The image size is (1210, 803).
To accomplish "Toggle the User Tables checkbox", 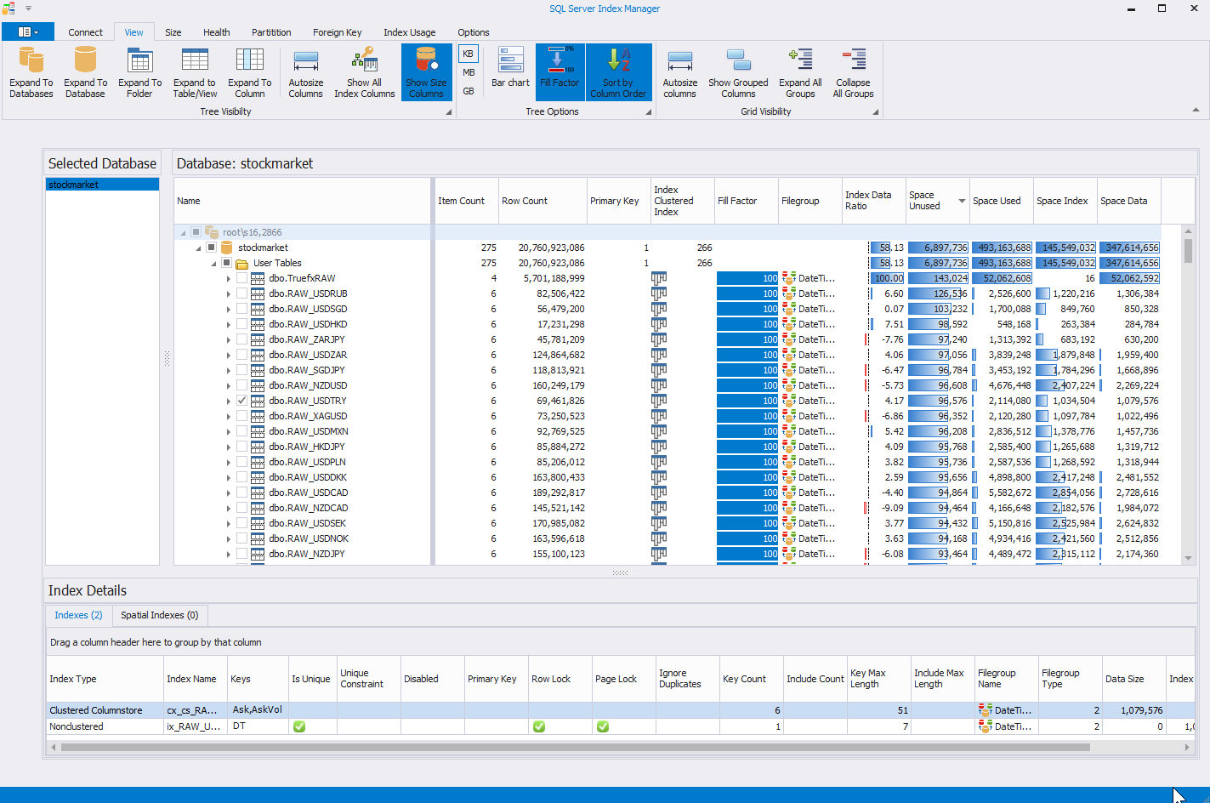I will click(x=227, y=263).
